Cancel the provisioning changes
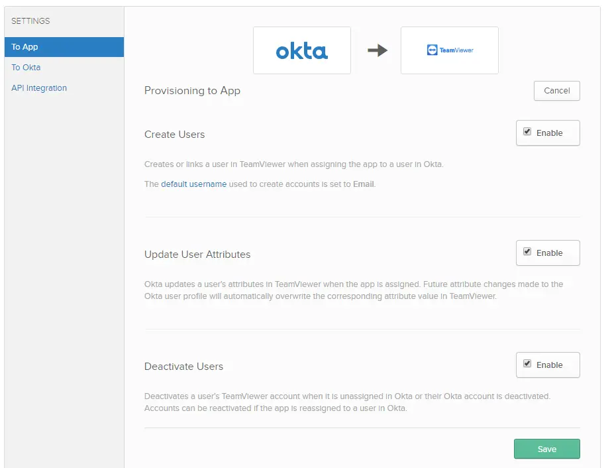The height and width of the screenshot is (468, 612). pos(556,91)
